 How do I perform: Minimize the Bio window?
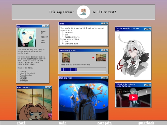tap(43, 26)
